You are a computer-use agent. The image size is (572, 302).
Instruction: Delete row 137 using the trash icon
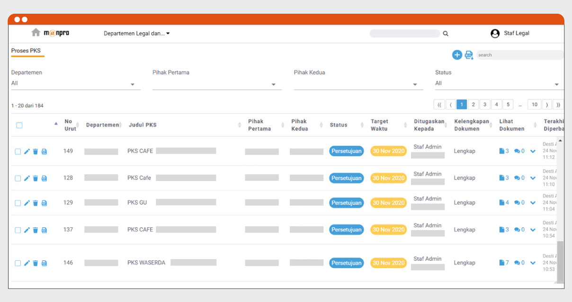[x=36, y=230]
